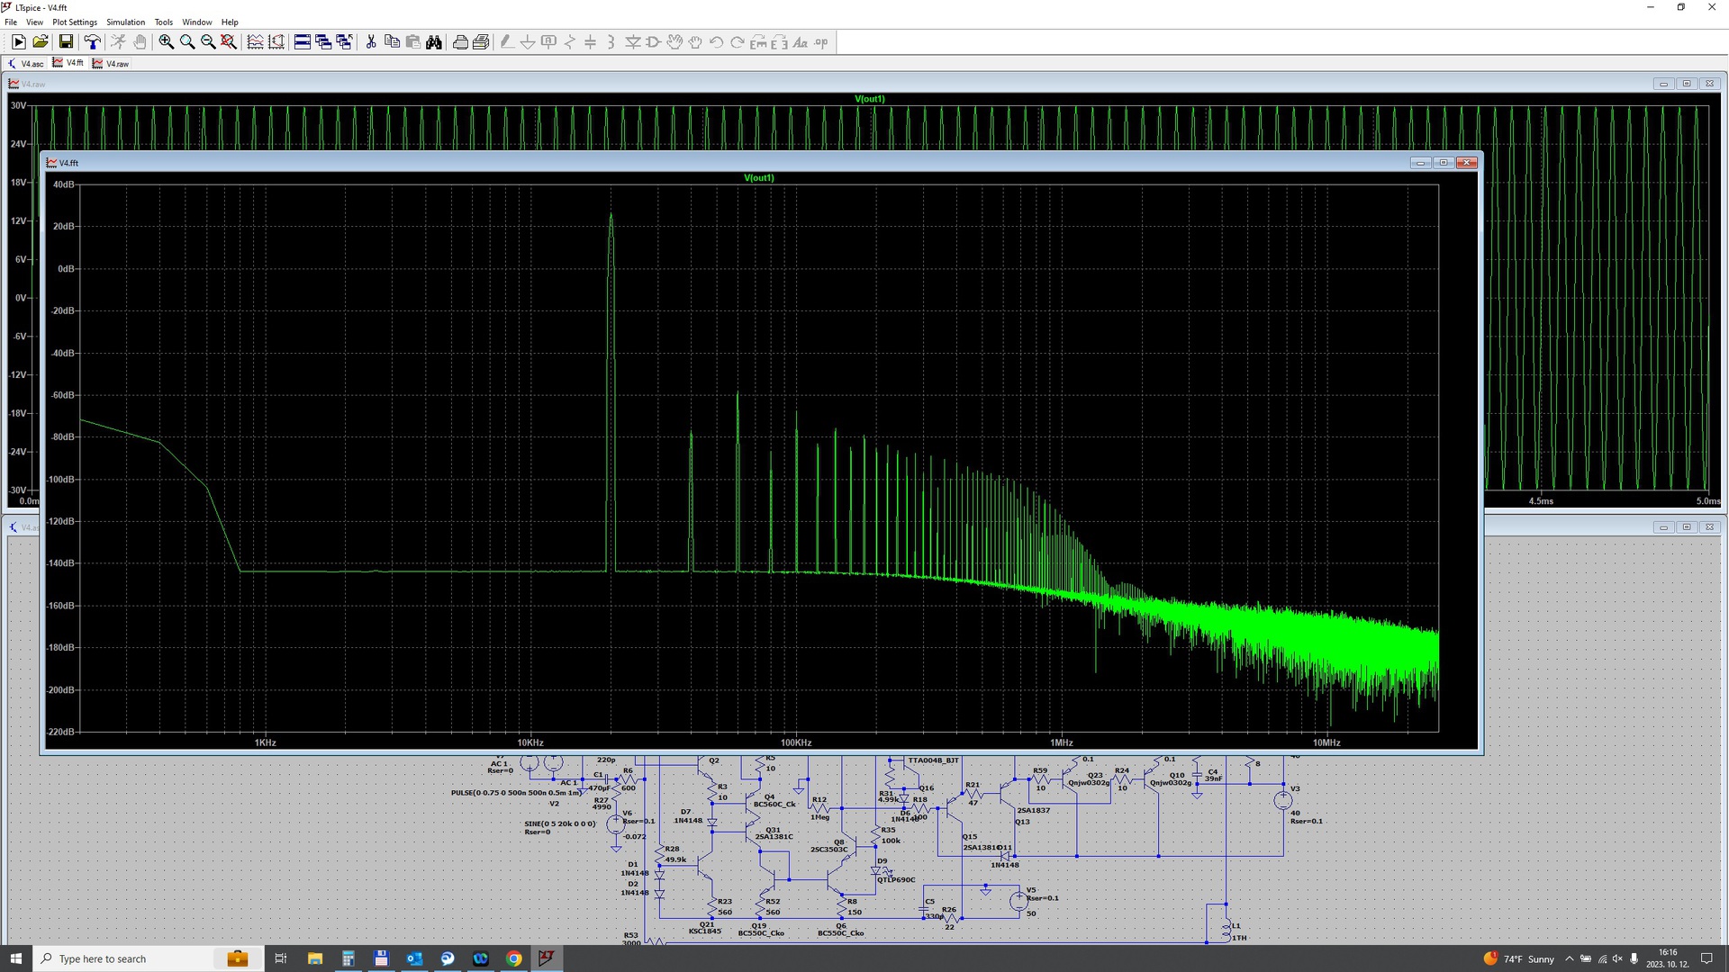Switch to the V4.asc tab
The width and height of the screenshot is (1729, 972).
(x=26, y=64)
